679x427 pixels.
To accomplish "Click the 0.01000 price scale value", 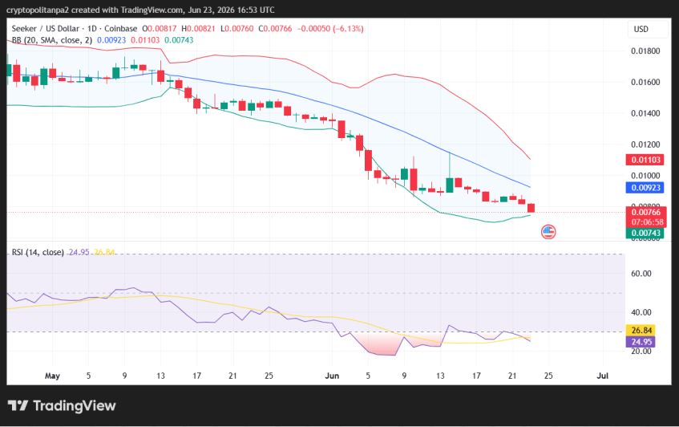I will pos(645,176).
